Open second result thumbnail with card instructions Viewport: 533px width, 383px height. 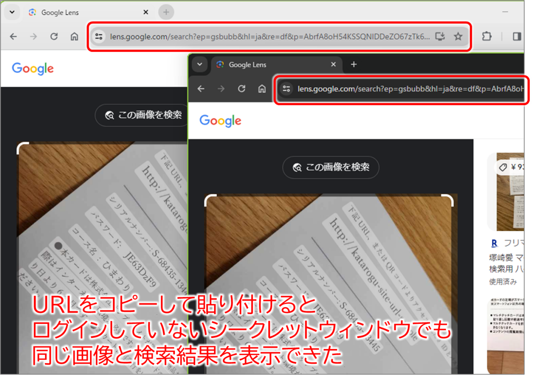tap(506, 336)
